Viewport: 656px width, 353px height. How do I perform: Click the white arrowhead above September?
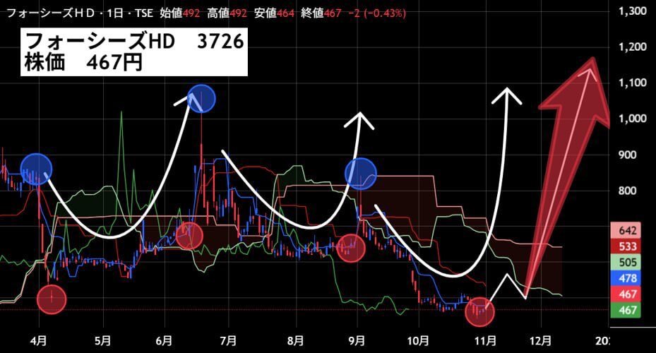[x=359, y=121]
